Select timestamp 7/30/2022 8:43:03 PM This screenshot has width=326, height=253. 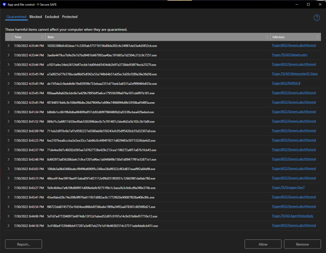[x=29, y=169]
